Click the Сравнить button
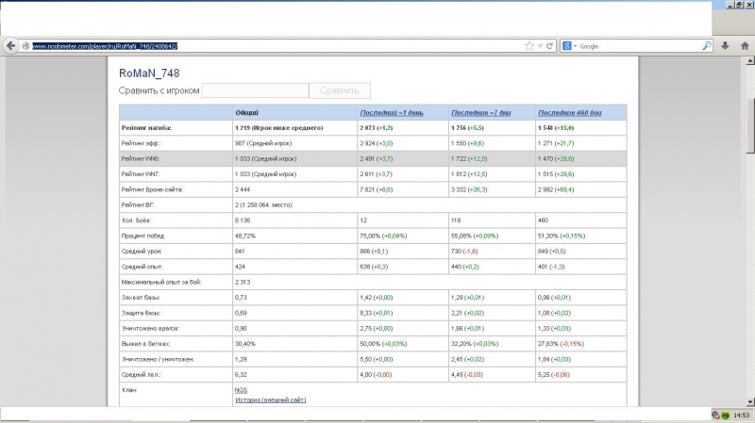This screenshot has height=423, width=755. tap(340, 90)
